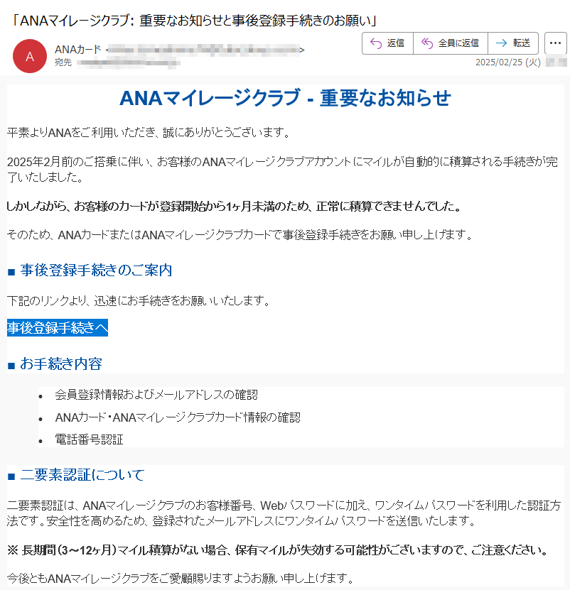Click the heading ANAマイレージクラブ - 重要なお知らせ
The image size is (570, 590).
point(285,98)
